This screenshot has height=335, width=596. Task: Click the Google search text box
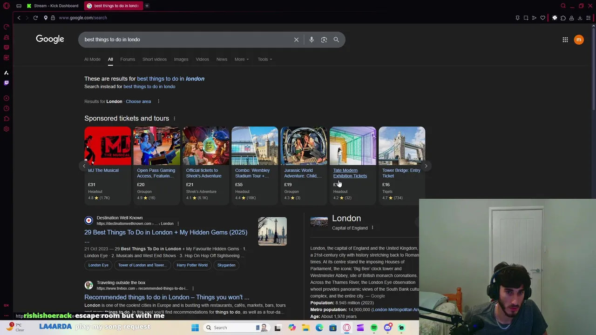click(186, 40)
